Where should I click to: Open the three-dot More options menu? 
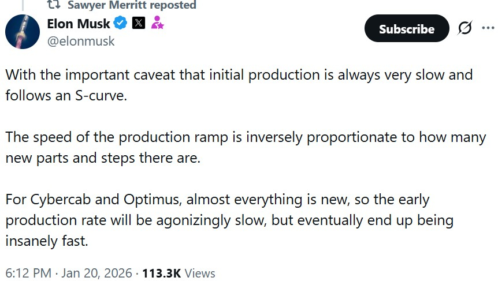[x=489, y=28]
